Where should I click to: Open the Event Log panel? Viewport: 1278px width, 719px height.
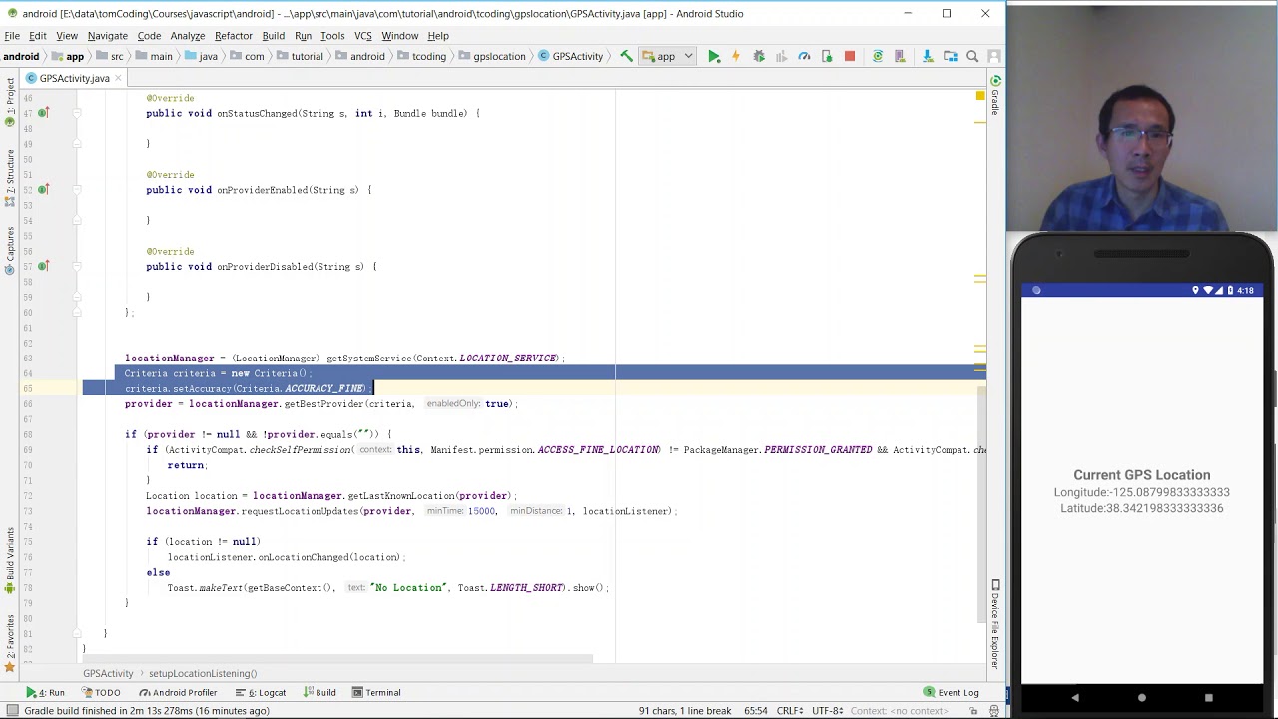(x=952, y=693)
